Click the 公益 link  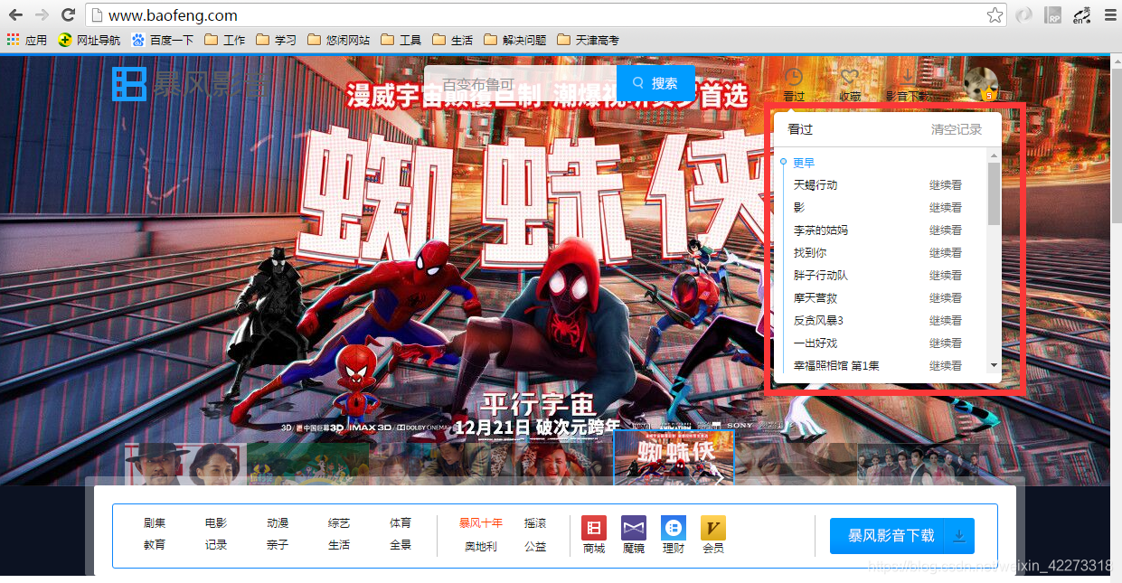[x=535, y=546]
